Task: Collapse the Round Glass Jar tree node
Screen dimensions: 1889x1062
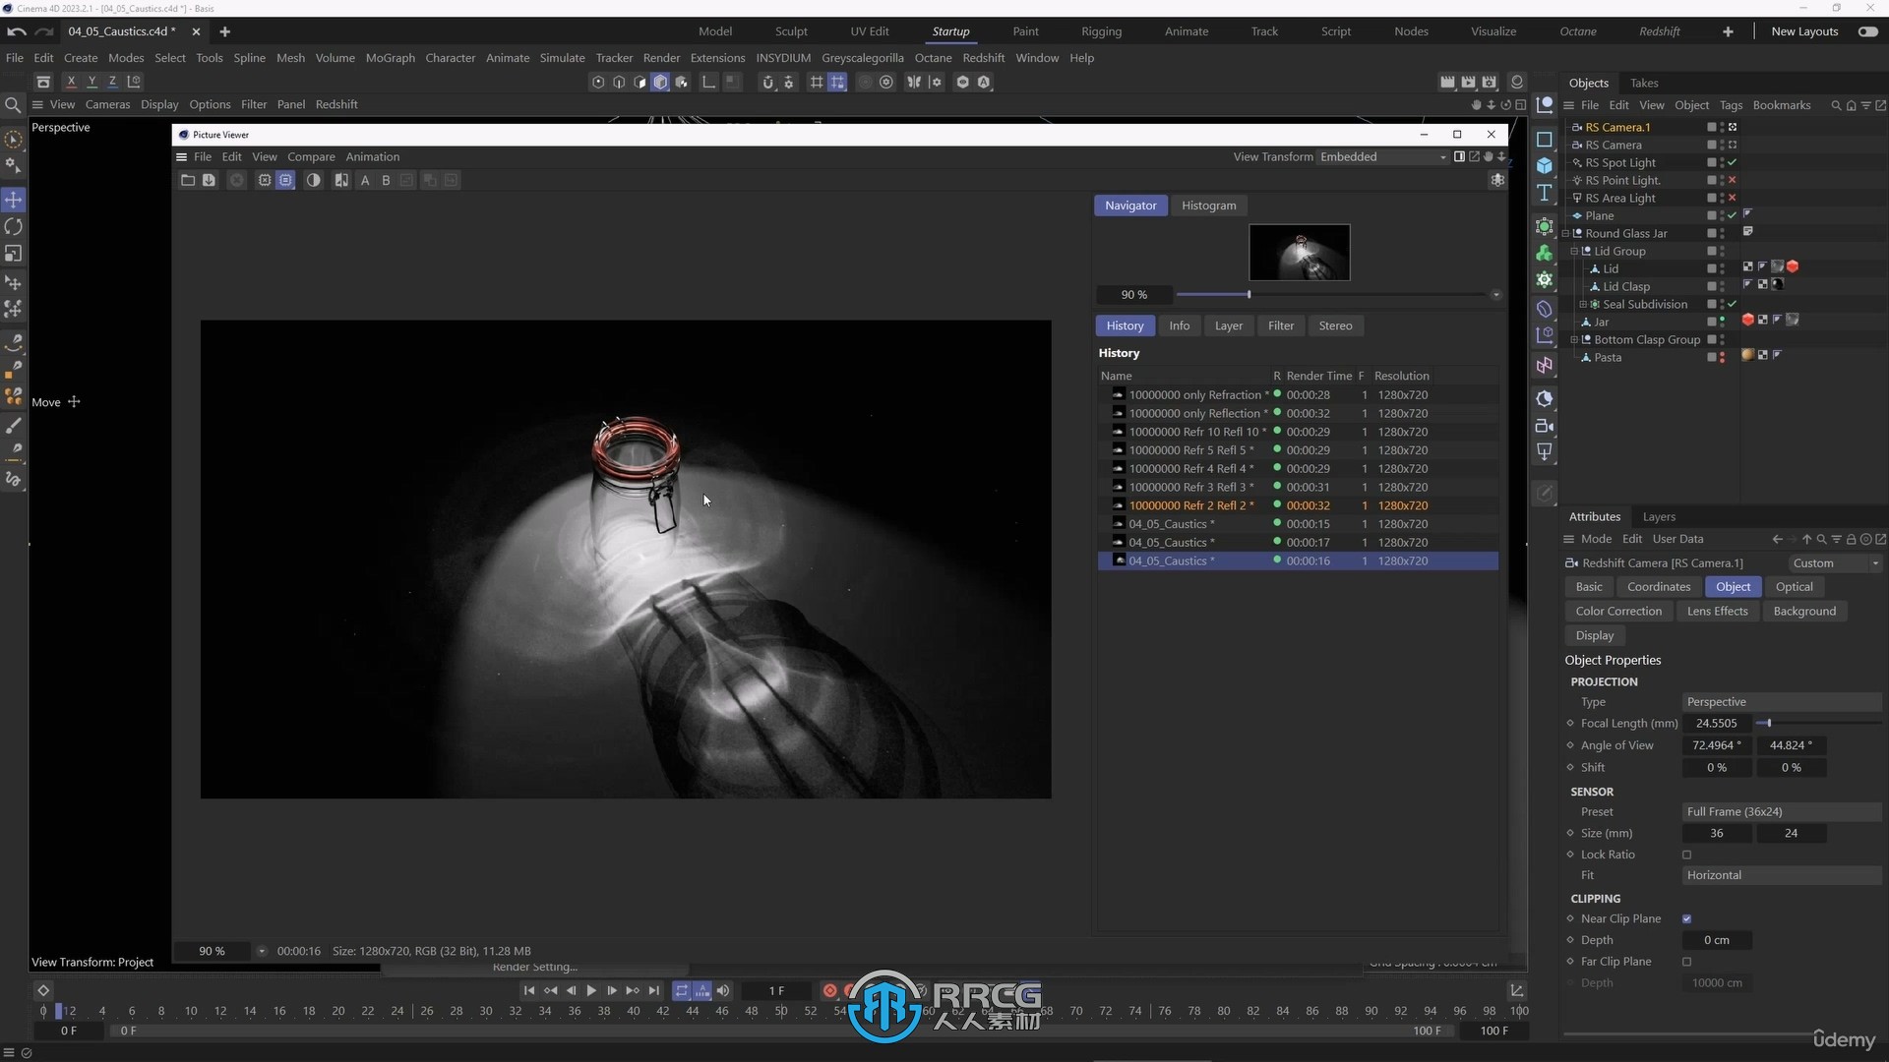Action: point(1565,233)
